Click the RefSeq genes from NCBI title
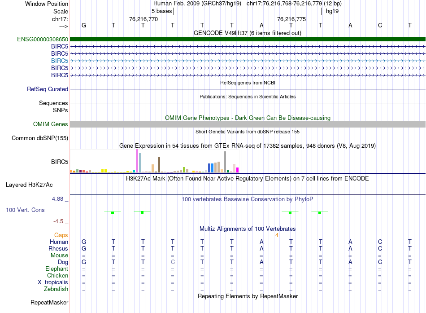This screenshot has width=426, height=313. 248,83
